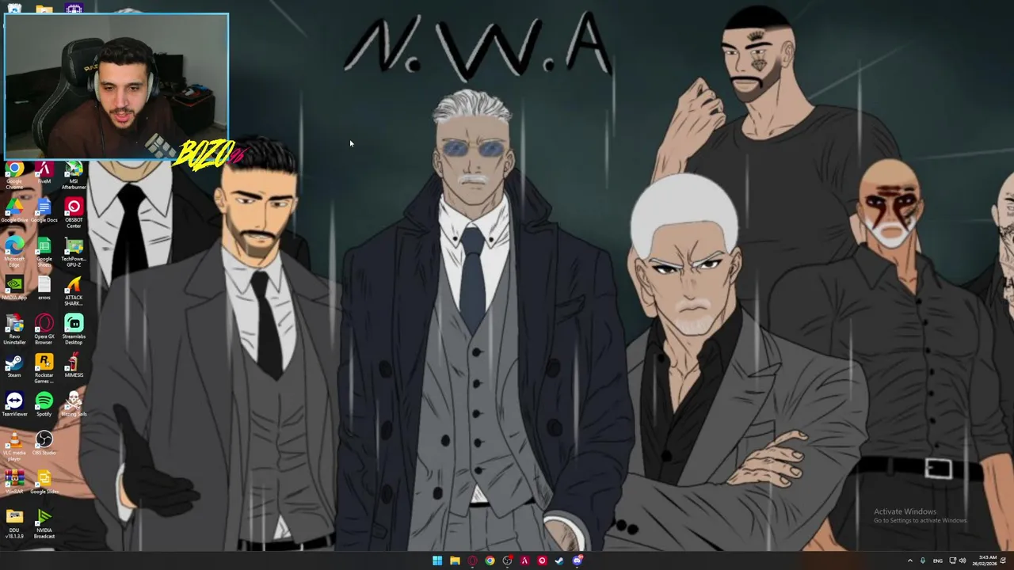This screenshot has height=570, width=1014.
Task: Switch to FiveM in the taskbar
Action: point(524,560)
